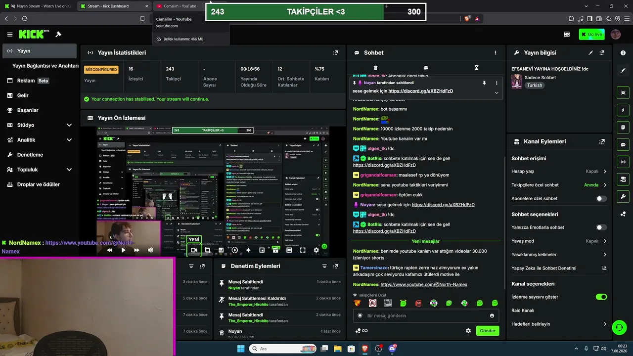Edit stream info with the pencil icon
The height and width of the screenshot is (356, 633).
pyautogui.click(x=590, y=52)
